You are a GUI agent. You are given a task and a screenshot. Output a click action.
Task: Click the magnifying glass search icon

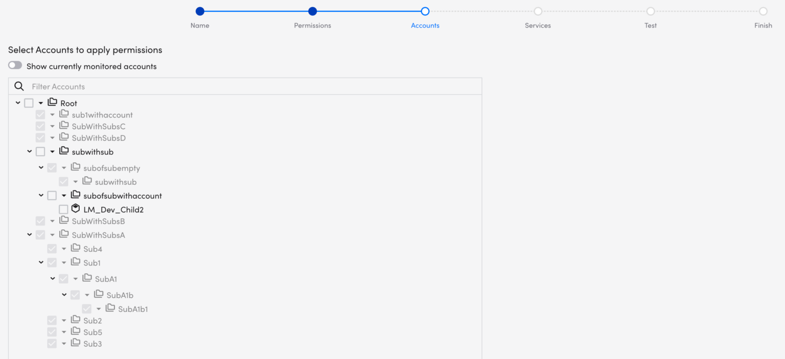19,86
